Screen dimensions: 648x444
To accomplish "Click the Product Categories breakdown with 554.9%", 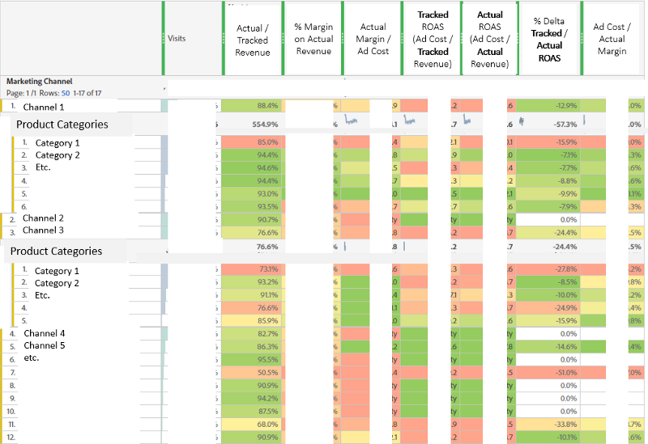I will [x=62, y=125].
